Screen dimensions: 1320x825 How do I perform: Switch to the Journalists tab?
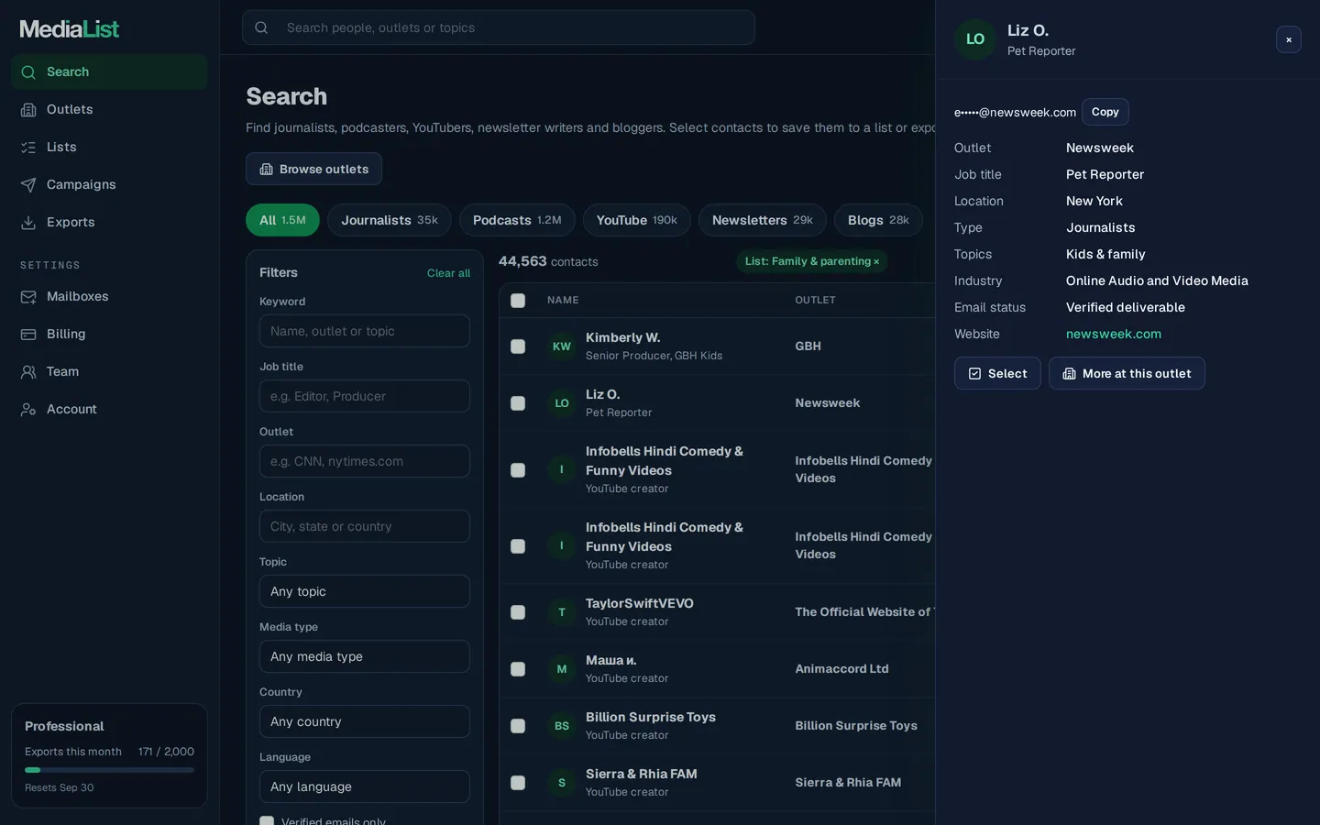coord(390,220)
